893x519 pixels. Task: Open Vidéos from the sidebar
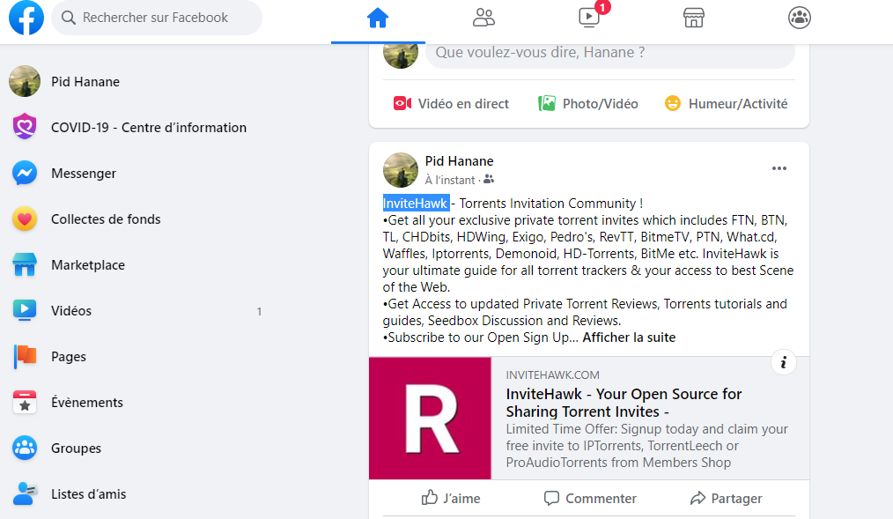[71, 311]
